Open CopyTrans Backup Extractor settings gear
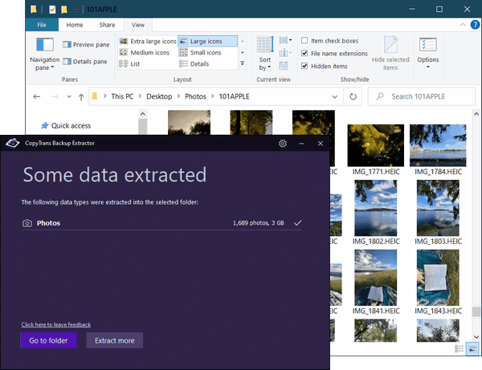 tap(283, 144)
